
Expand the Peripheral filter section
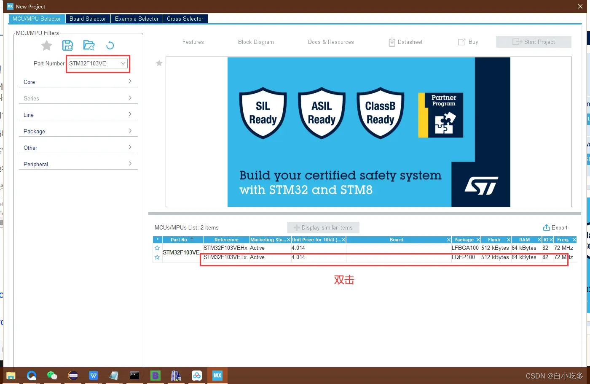(x=78, y=164)
